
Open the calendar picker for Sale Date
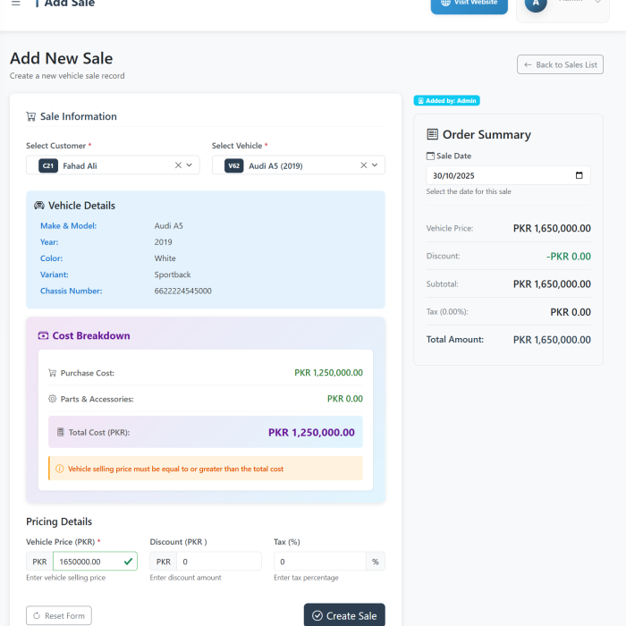[x=579, y=176]
